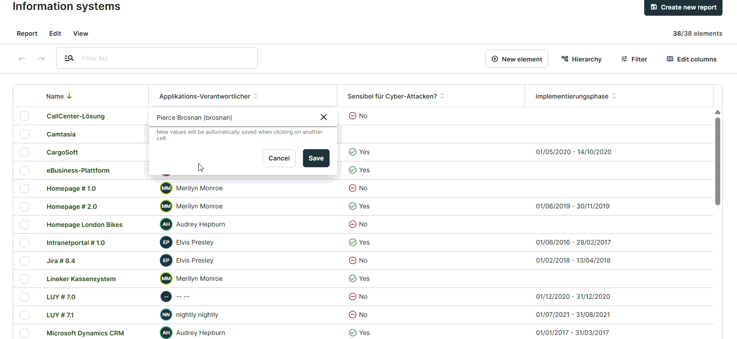Click the filter list search icon
The height and width of the screenshot is (339, 737).
click(x=69, y=58)
